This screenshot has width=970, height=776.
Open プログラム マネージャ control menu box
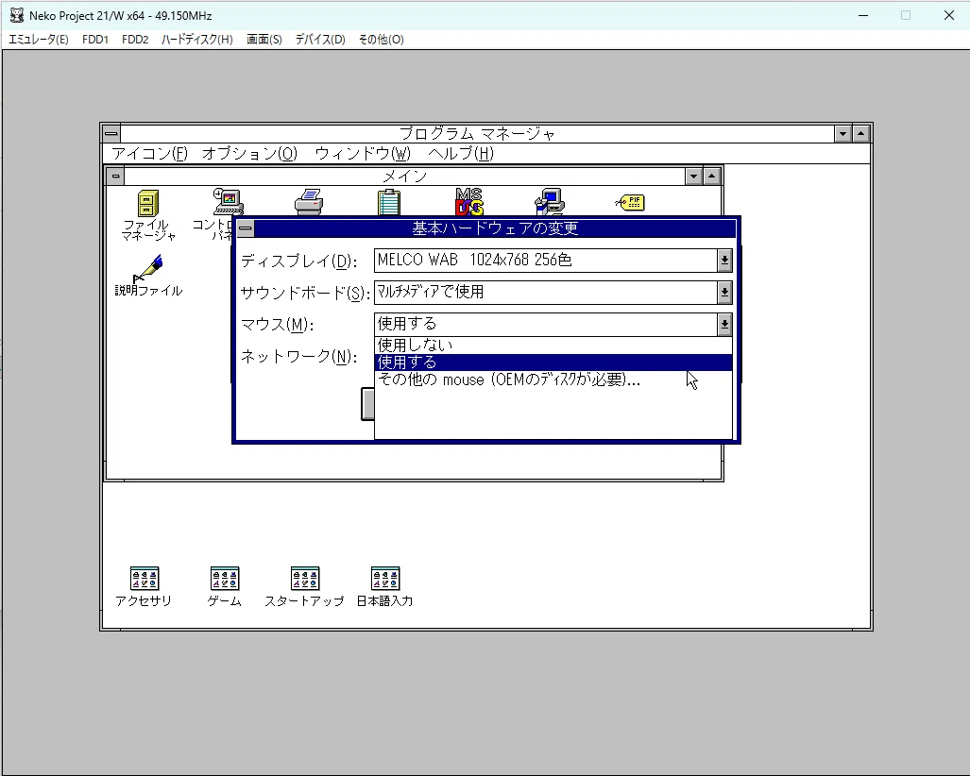click(x=111, y=133)
